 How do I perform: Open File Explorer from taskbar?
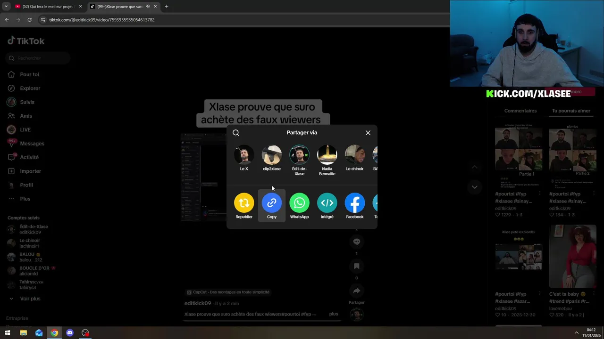pos(23,333)
